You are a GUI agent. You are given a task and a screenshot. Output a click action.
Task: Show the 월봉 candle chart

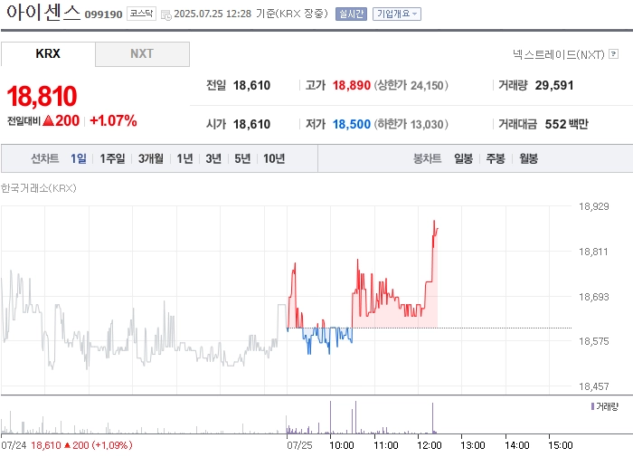pos(528,158)
